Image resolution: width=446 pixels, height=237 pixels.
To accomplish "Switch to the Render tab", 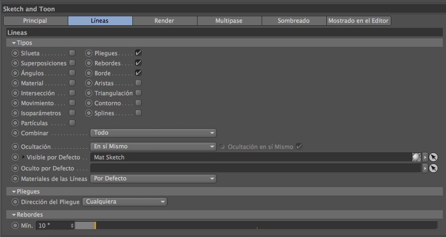I will (164, 20).
